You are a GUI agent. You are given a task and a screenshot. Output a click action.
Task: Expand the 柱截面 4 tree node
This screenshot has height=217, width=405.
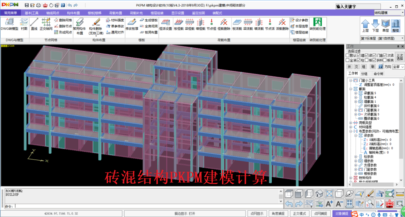pos(356,97)
